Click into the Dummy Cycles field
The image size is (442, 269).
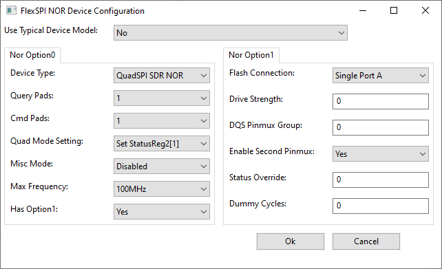[381, 206]
